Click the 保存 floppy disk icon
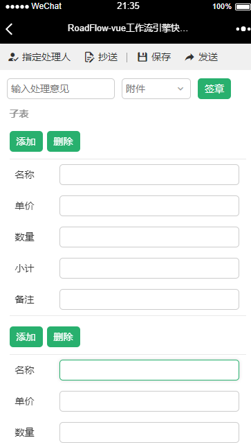The width and height of the screenshot is (251, 447). point(142,57)
